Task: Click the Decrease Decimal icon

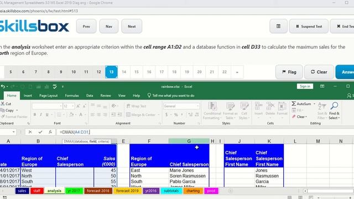Action: tap(197, 114)
